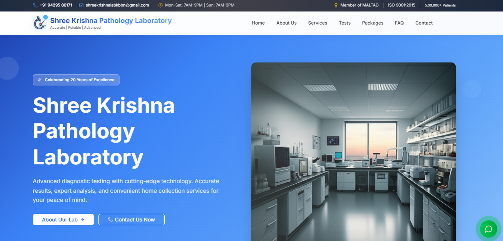
Task: Click the sparkle icon in celebration badge
Action: pos(40,80)
